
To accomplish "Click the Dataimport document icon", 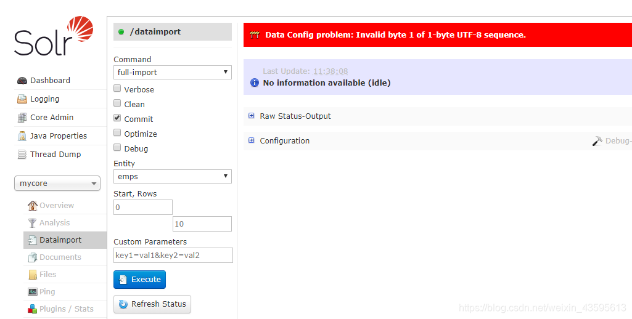I will point(32,240).
